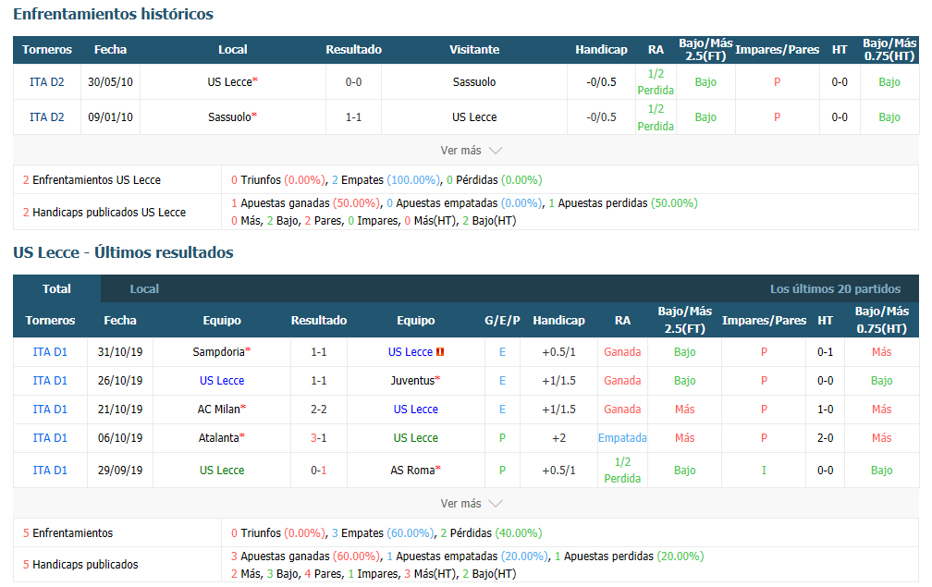Click the 2-2 result of AC Milan match
This screenshot has width=932, height=587.
(319, 409)
